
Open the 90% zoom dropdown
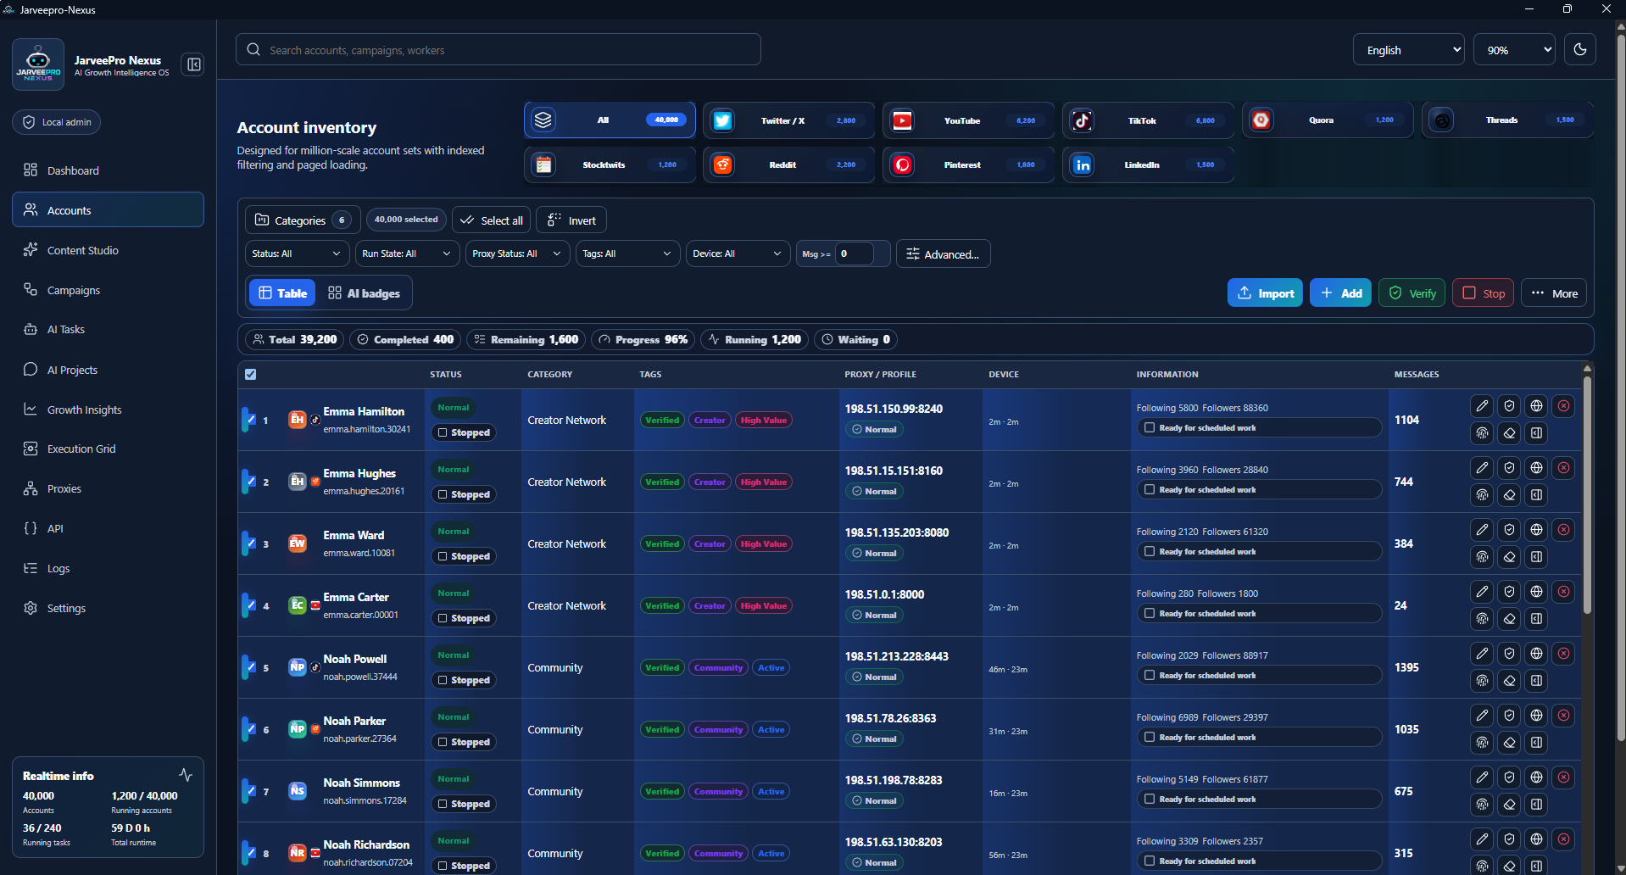1514,50
